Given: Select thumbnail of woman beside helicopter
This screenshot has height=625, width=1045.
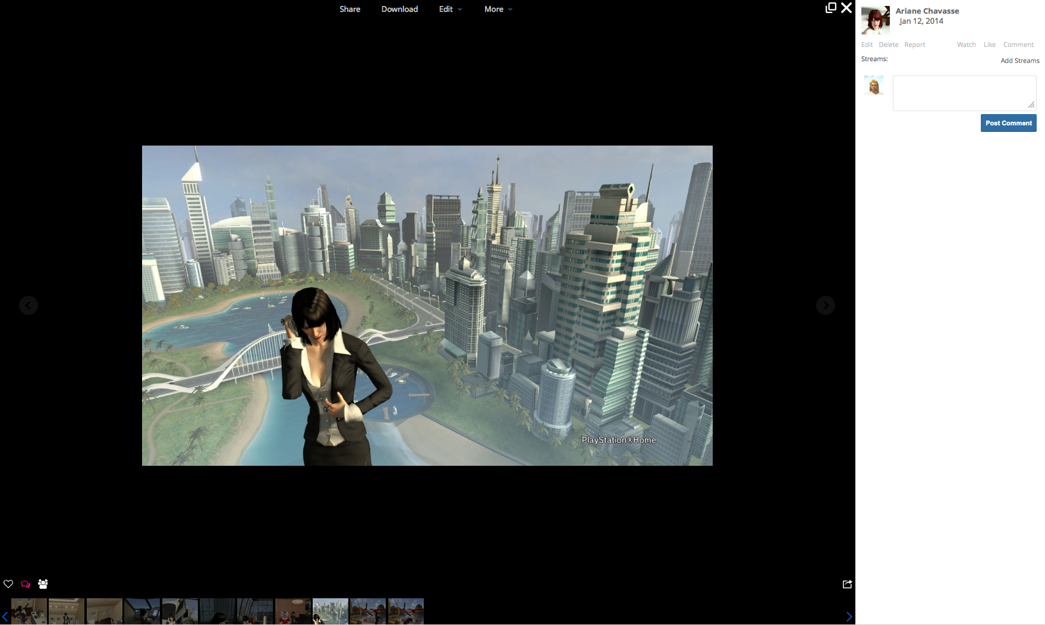Looking at the screenshot, I should coord(180,611).
